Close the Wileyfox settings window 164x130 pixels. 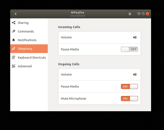point(147,14)
